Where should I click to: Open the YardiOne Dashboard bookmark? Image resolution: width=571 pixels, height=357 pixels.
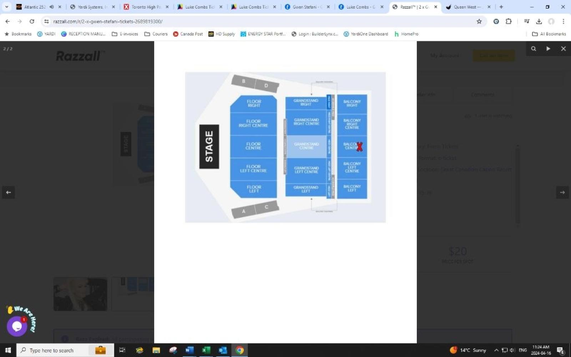(366, 34)
